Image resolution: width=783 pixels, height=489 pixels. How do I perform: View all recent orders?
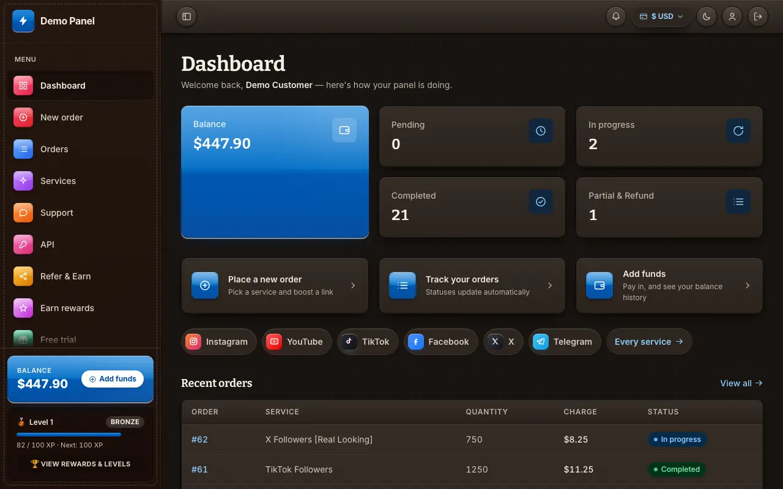[741, 383]
